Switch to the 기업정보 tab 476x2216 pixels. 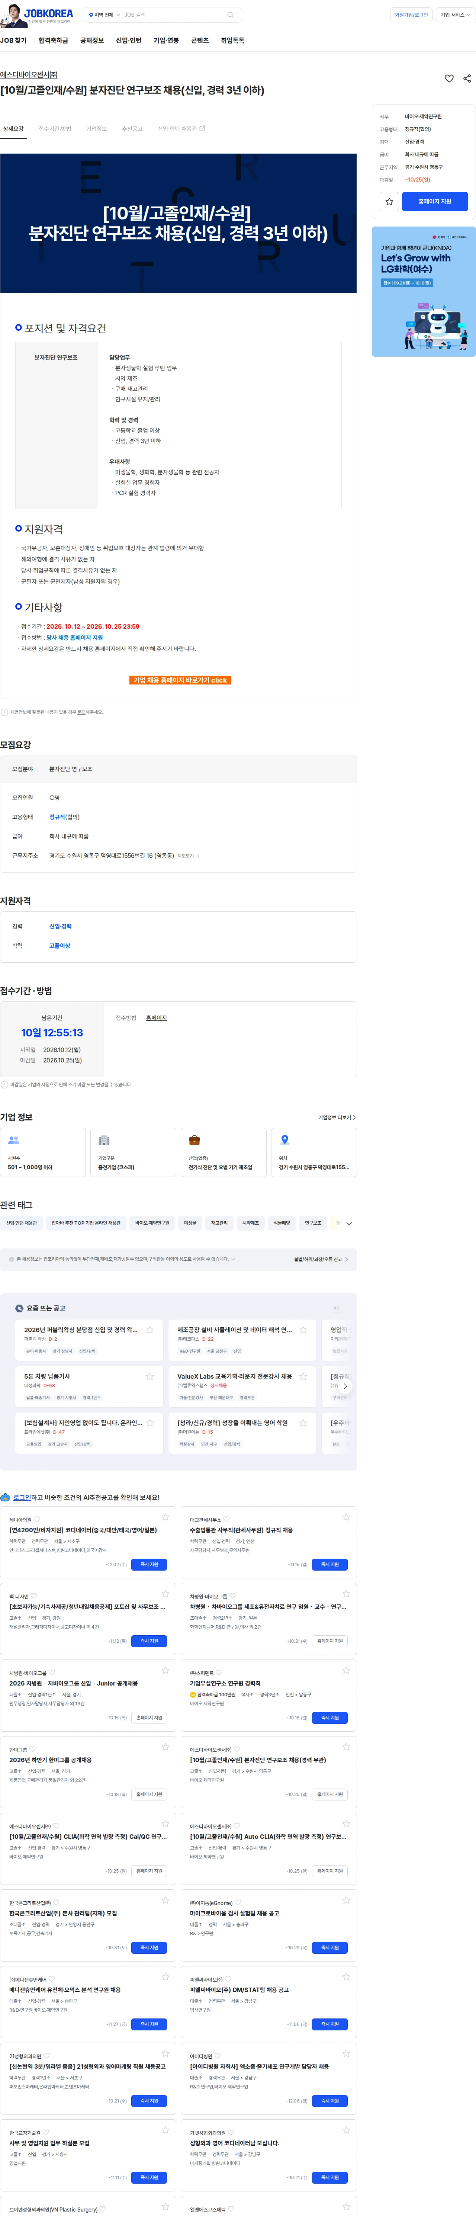(96, 129)
